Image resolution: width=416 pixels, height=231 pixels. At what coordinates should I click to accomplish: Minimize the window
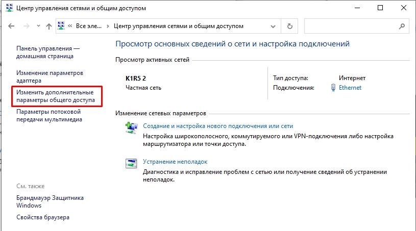pyautogui.click(x=357, y=8)
